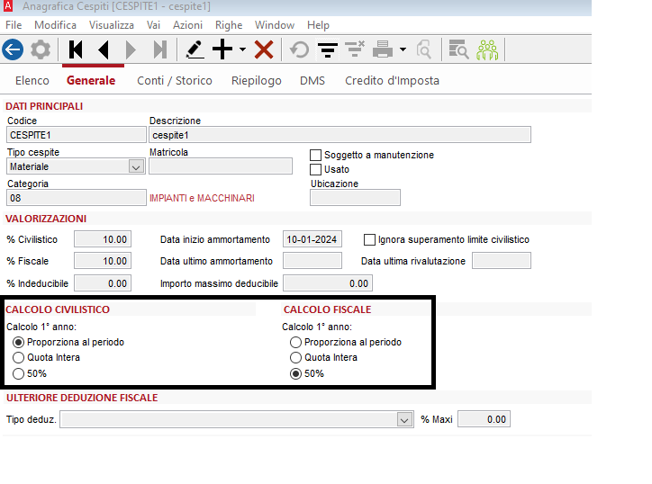The image size is (652, 484).
Task: Expand the arrow next to plus icon
Action: (x=242, y=49)
